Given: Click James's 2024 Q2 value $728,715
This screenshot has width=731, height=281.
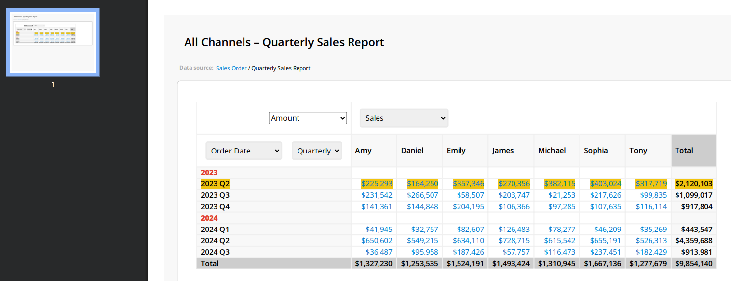Looking at the screenshot, I should click(514, 241).
